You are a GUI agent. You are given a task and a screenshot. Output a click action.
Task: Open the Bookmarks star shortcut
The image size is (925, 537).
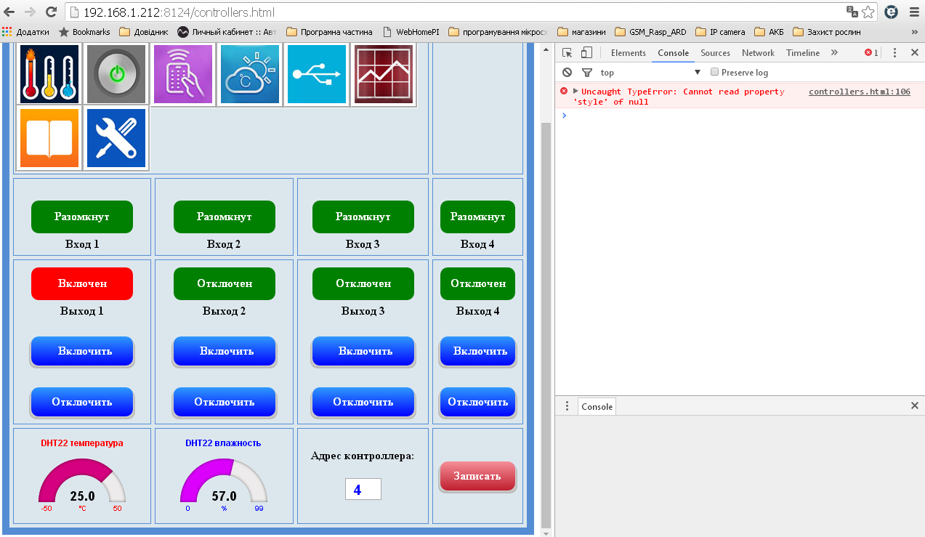(84, 32)
